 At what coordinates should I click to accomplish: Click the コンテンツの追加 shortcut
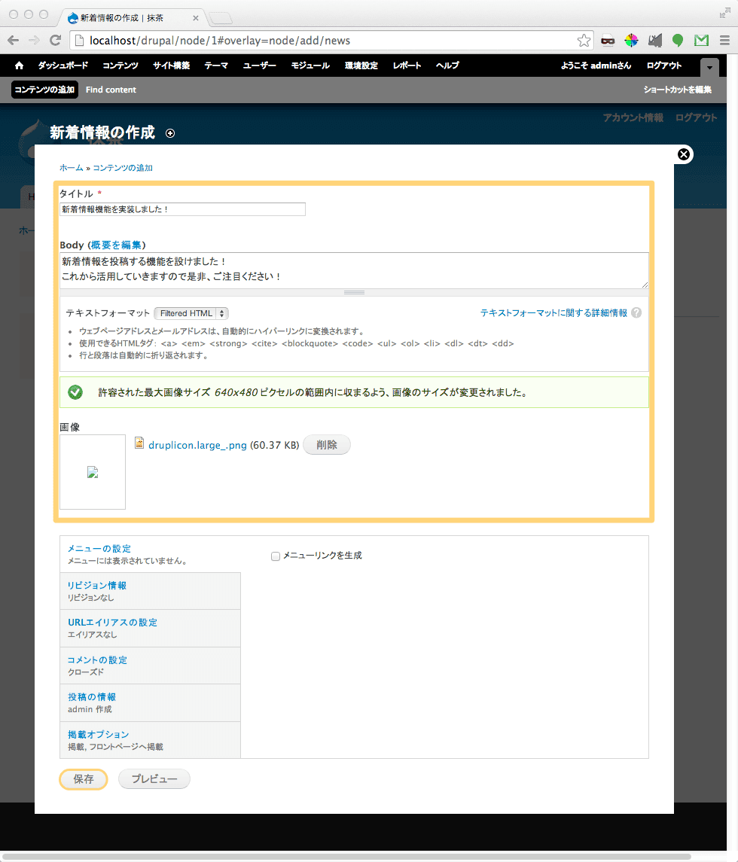point(44,90)
